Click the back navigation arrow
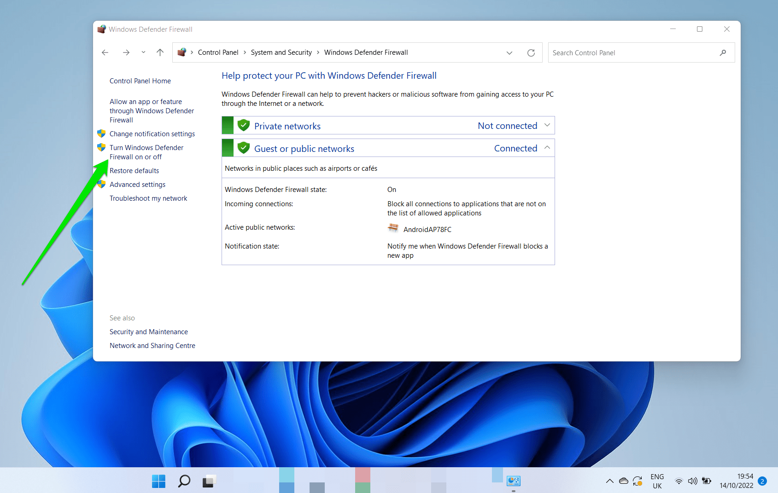 [105, 52]
